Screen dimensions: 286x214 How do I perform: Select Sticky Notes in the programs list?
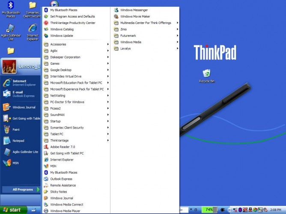coord(59,192)
